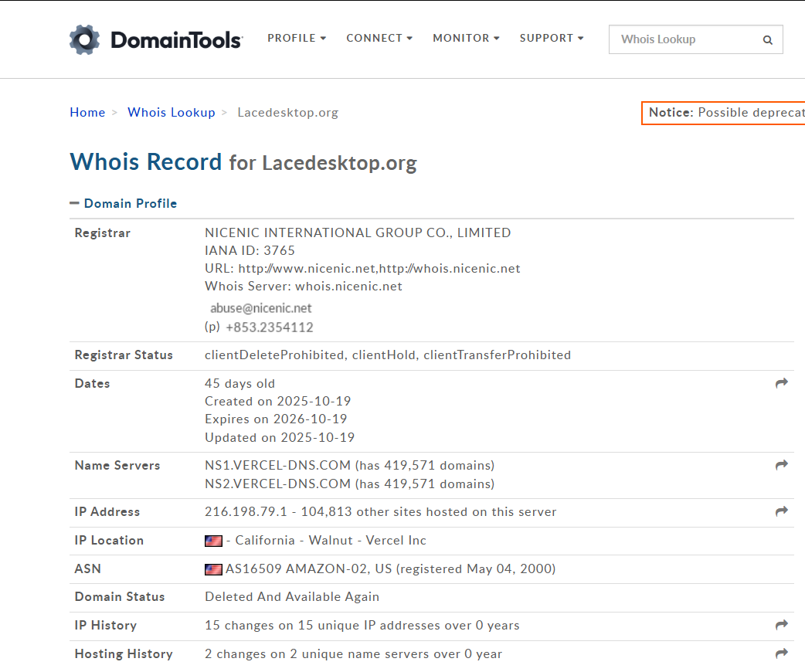Click Created on 2025-10-19
The height and width of the screenshot is (672, 805).
(x=278, y=401)
